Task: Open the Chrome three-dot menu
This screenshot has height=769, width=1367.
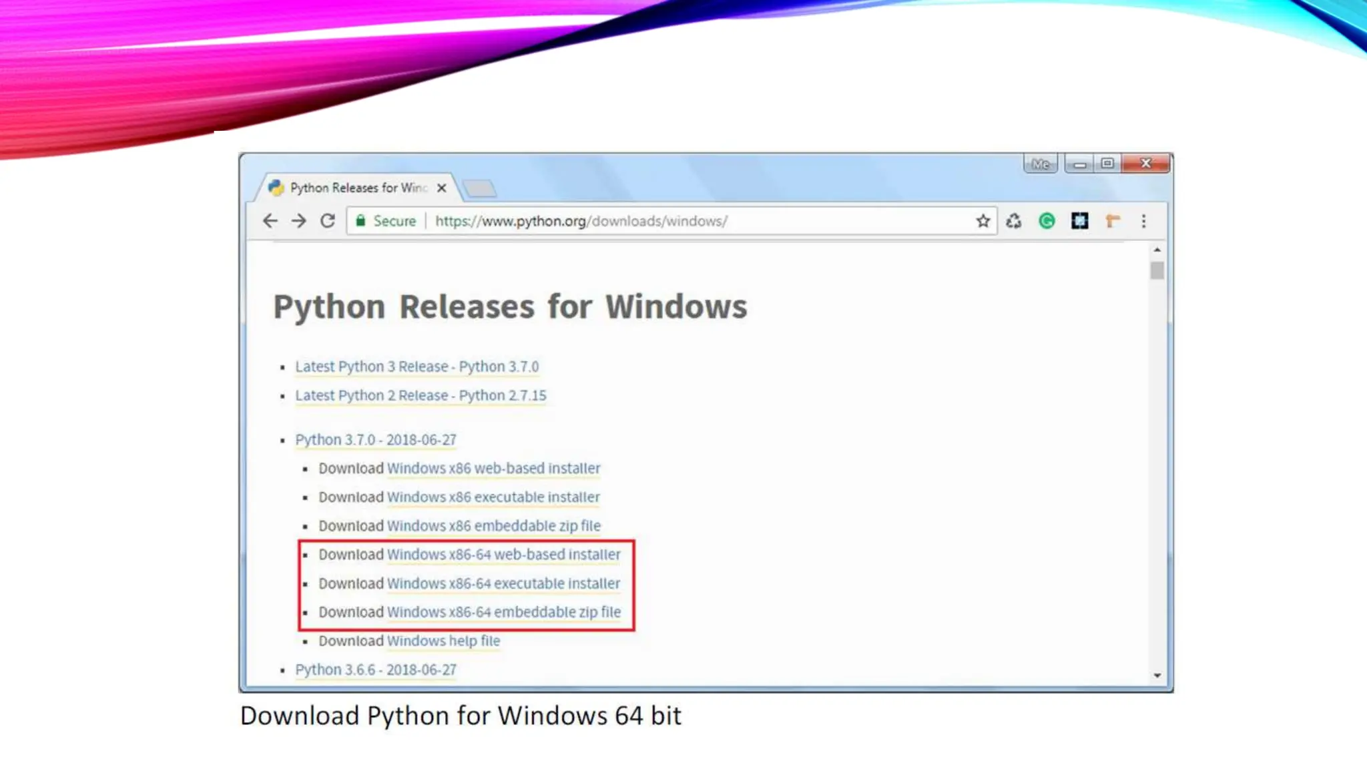Action: pyautogui.click(x=1143, y=221)
